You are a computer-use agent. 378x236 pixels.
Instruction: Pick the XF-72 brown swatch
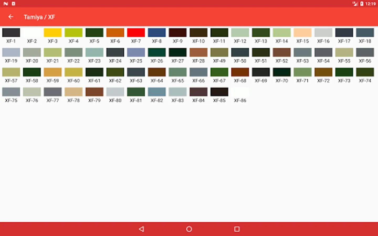point(323,72)
